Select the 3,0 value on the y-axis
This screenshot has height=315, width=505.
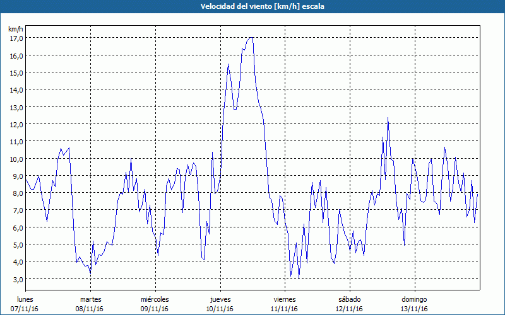(x=16, y=279)
